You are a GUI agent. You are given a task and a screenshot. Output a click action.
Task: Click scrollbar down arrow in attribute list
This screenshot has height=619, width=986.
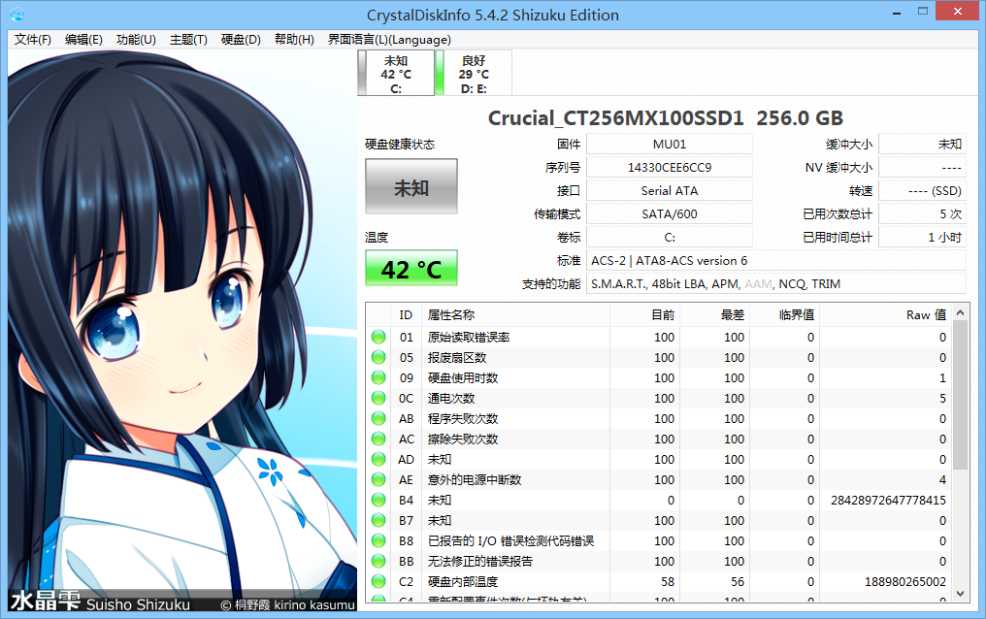960,593
